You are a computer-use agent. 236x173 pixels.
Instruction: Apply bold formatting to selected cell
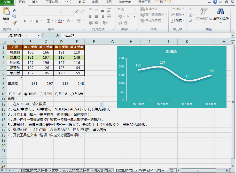coord(25,20)
